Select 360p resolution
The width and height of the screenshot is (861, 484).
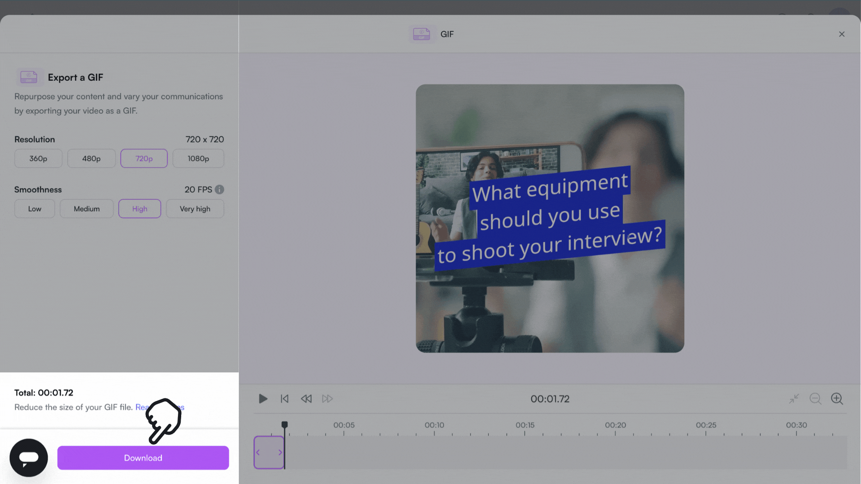[x=38, y=159]
